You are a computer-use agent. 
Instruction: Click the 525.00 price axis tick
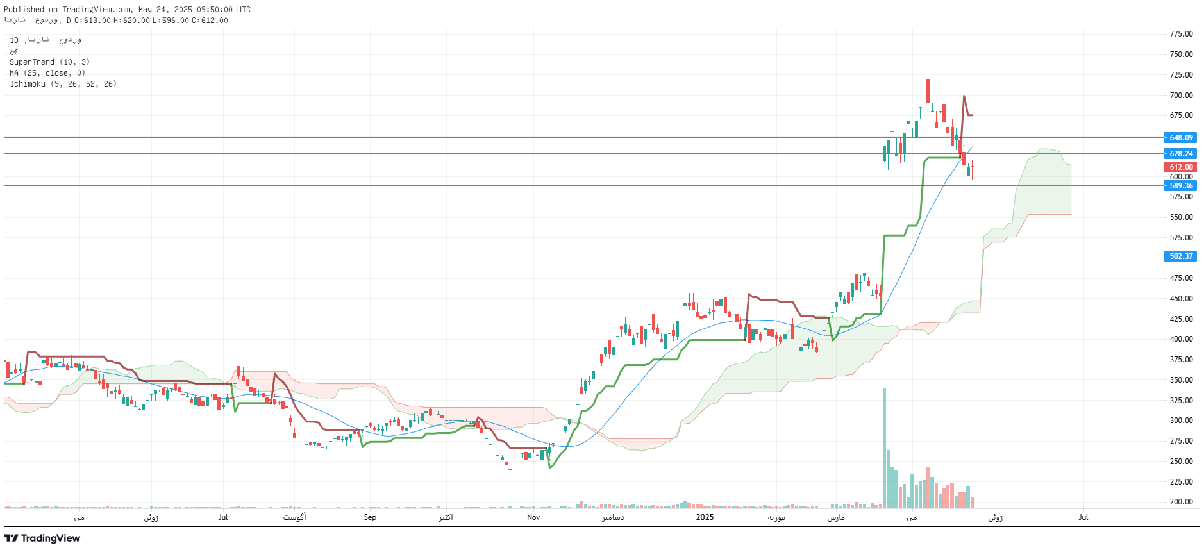tap(1181, 238)
